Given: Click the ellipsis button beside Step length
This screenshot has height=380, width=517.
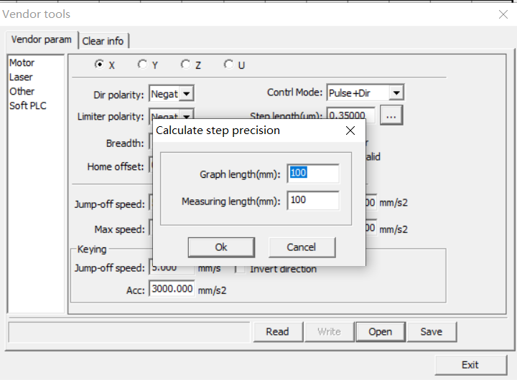Looking at the screenshot, I should [391, 115].
